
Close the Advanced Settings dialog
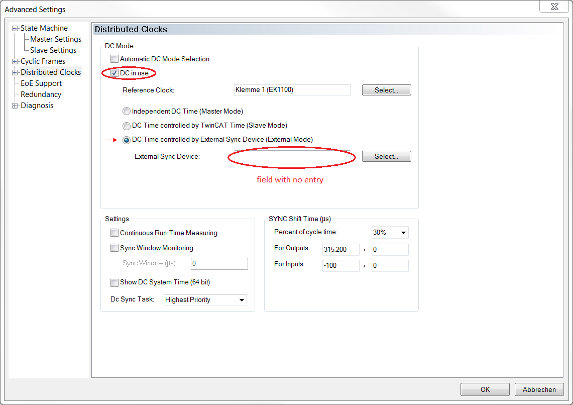pyautogui.click(x=554, y=7)
